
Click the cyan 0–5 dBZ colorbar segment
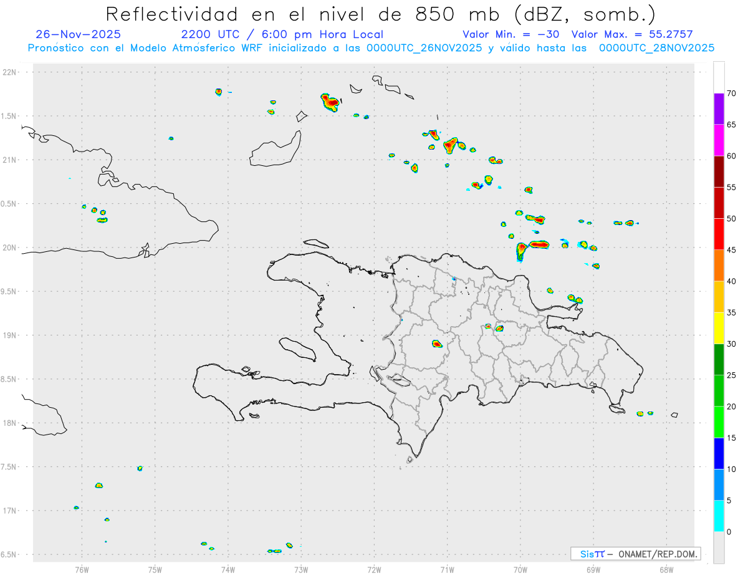719,516
